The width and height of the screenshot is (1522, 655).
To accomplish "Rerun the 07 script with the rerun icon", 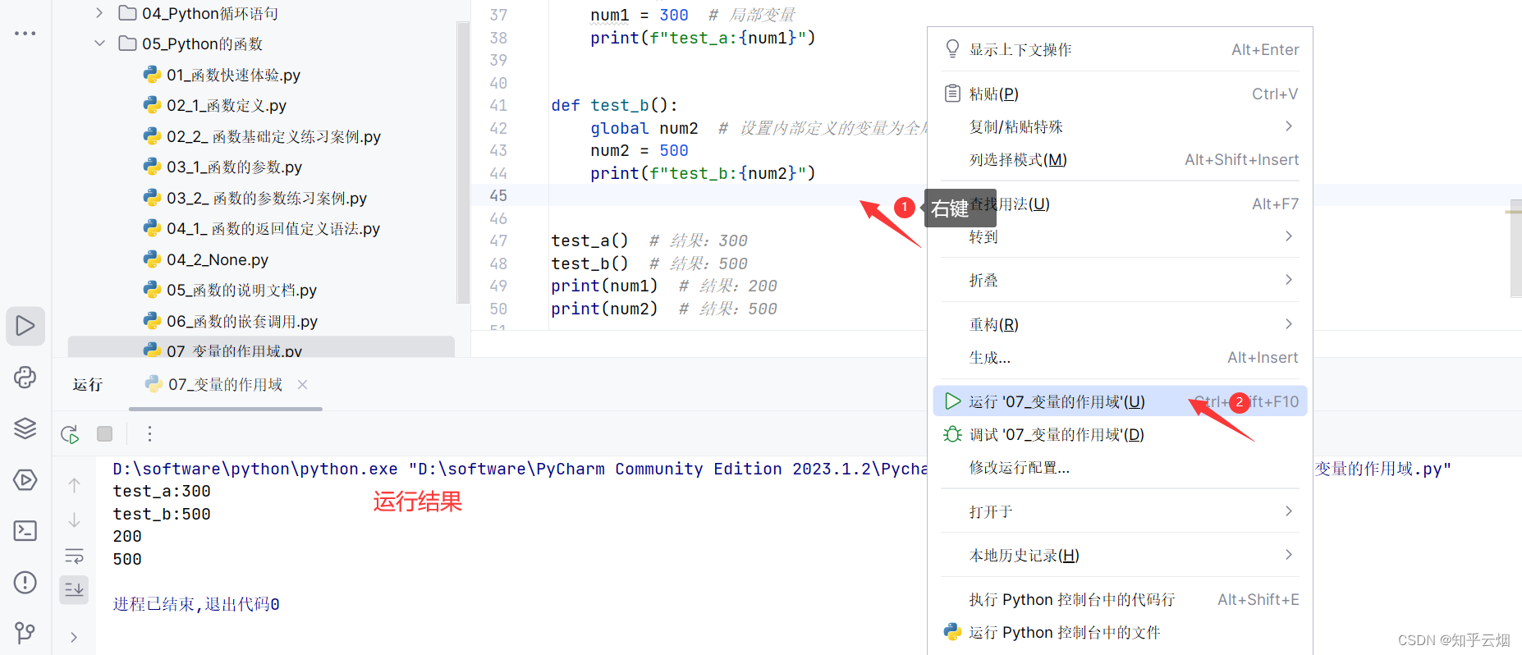I will (70, 434).
